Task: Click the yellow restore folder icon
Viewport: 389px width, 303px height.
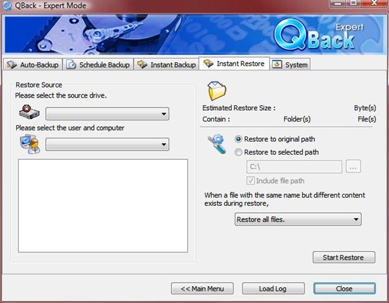Action: pyautogui.click(x=216, y=90)
